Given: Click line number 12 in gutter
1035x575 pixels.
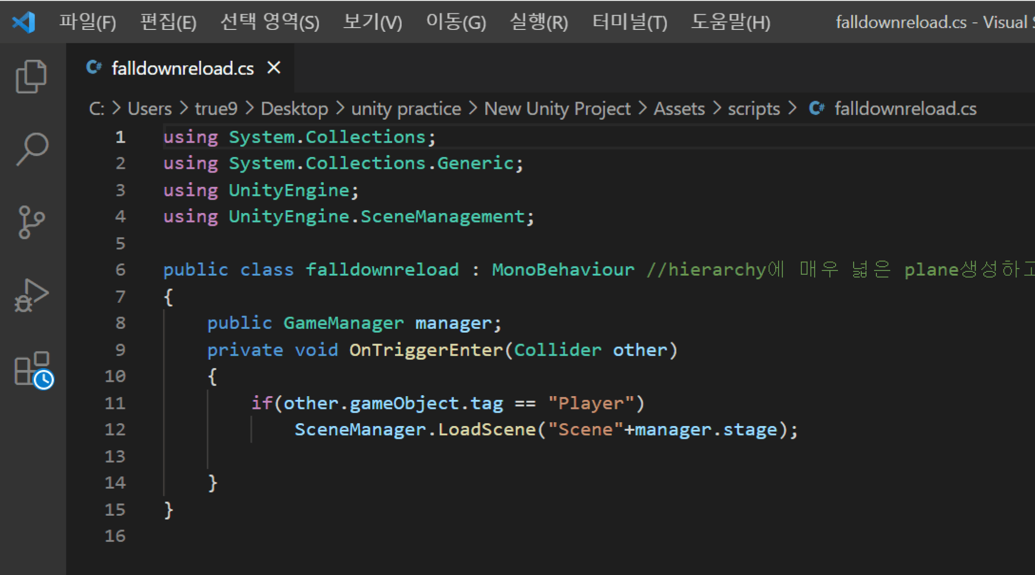Looking at the screenshot, I should tap(115, 429).
